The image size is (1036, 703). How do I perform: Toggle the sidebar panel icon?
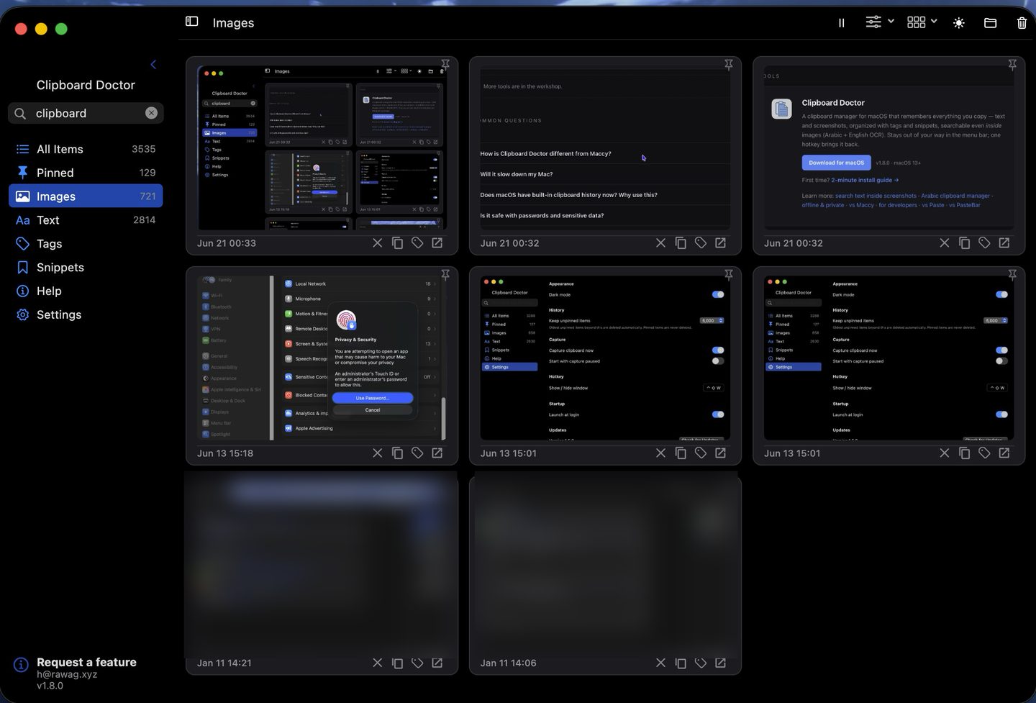(191, 22)
